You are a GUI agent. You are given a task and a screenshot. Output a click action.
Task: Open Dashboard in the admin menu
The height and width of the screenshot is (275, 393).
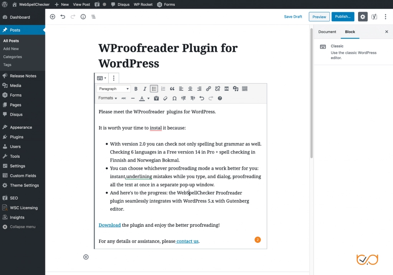click(x=23, y=17)
